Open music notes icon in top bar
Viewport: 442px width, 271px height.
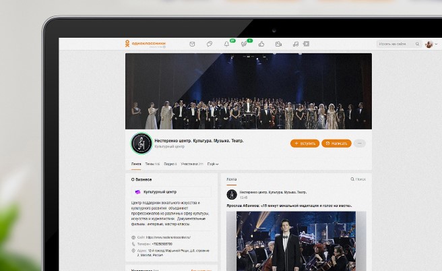coord(295,44)
